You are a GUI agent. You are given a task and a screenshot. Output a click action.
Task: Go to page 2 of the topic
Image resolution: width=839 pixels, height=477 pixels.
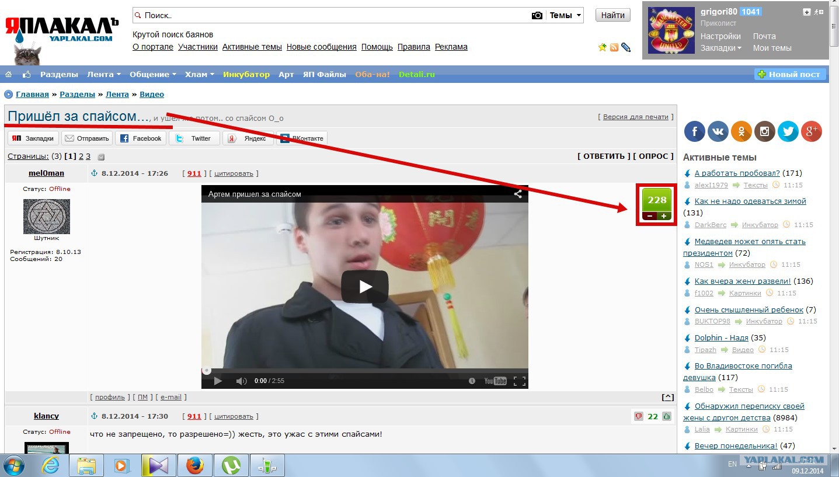[x=81, y=156]
